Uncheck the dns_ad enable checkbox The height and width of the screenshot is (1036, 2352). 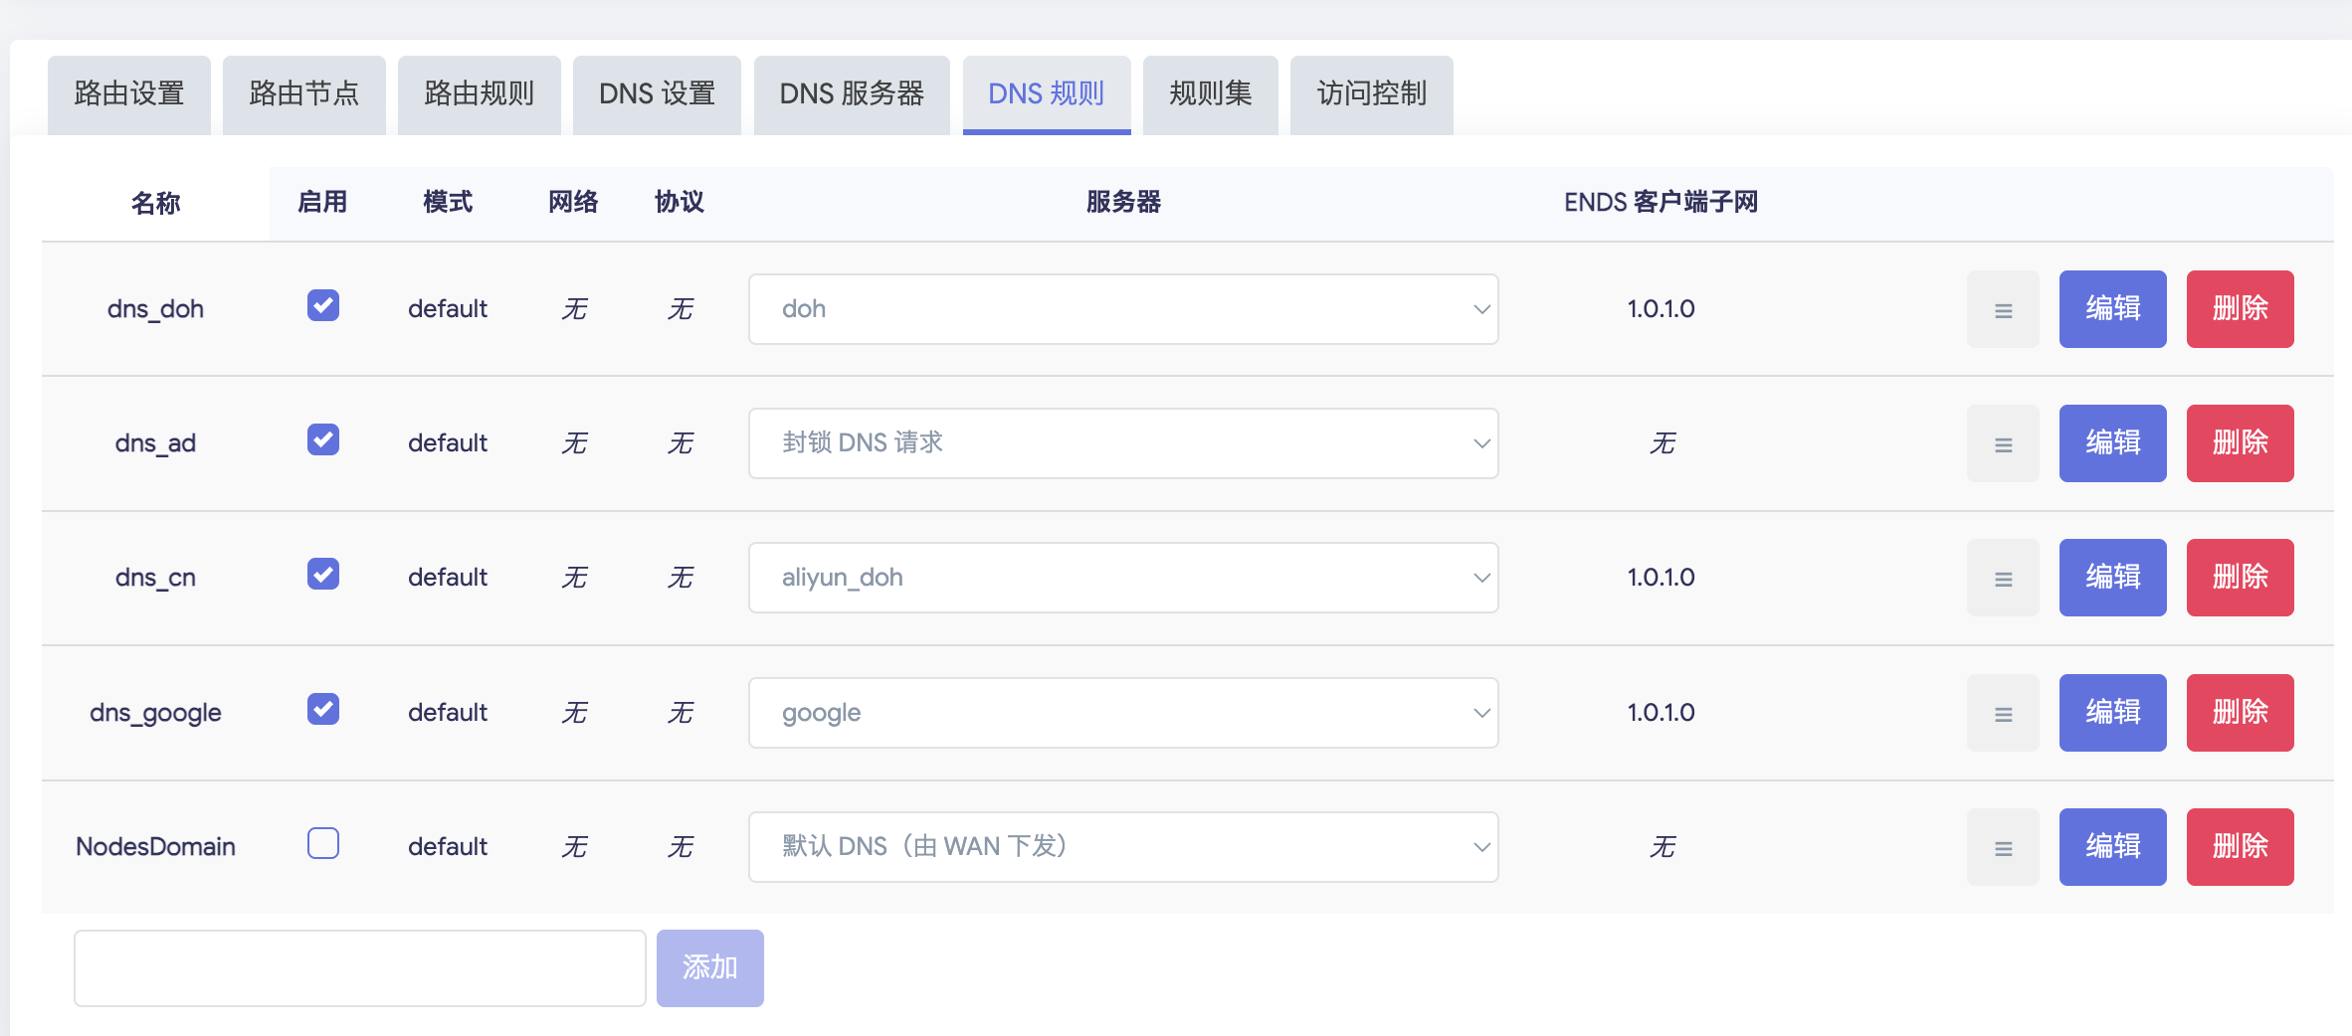(x=323, y=439)
